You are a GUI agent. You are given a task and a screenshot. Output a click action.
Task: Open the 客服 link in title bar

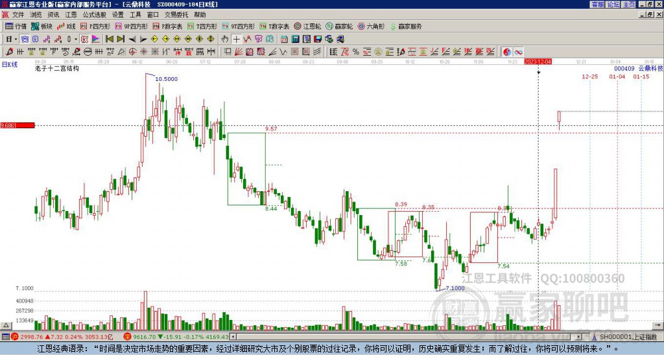[x=597, y=5]
